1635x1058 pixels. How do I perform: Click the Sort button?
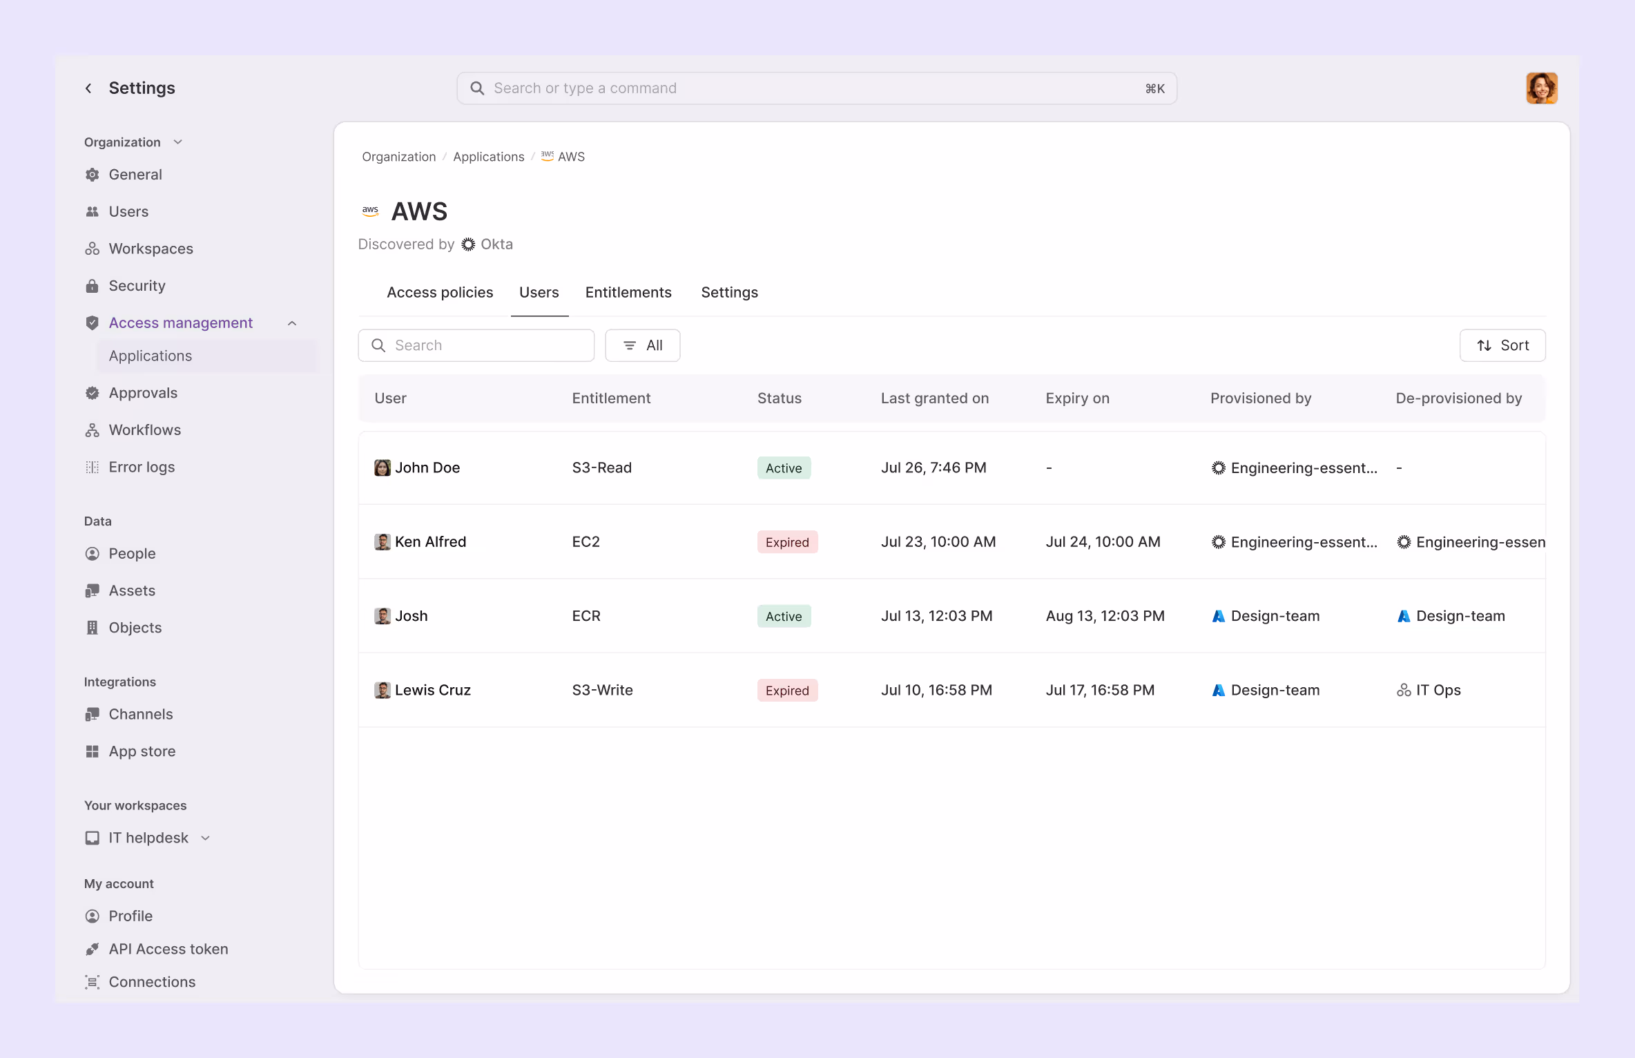click(1502, 345)
